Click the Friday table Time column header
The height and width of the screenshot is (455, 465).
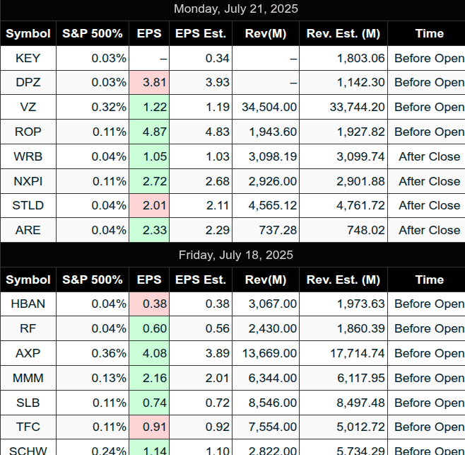(x=430, y=280)
